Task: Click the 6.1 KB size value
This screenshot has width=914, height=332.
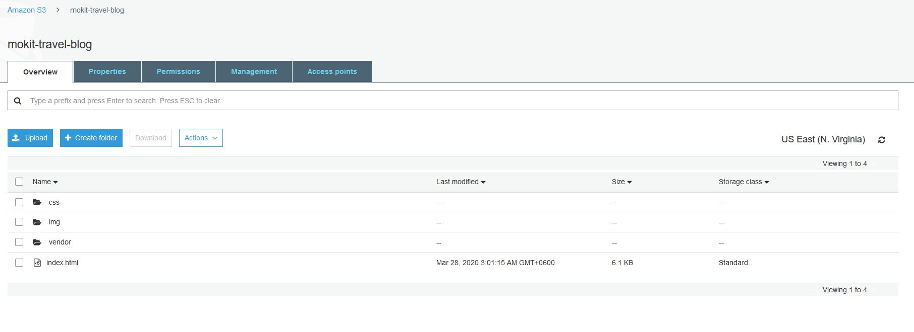Action: pos(622,263)
